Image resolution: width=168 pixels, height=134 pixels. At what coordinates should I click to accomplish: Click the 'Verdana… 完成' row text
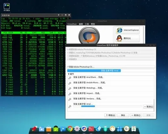[x=87, y=99]
